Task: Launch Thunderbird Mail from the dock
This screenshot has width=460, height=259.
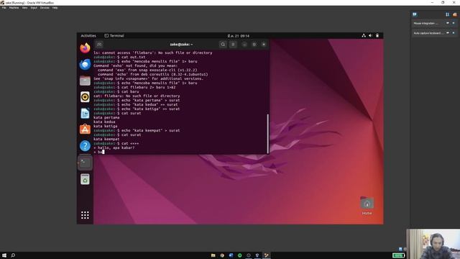Action: (x=85, y=64)
